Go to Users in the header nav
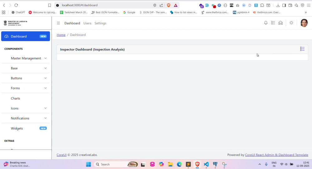The height and width of the screenshot is (169, 312). click(x=87, y=23)
